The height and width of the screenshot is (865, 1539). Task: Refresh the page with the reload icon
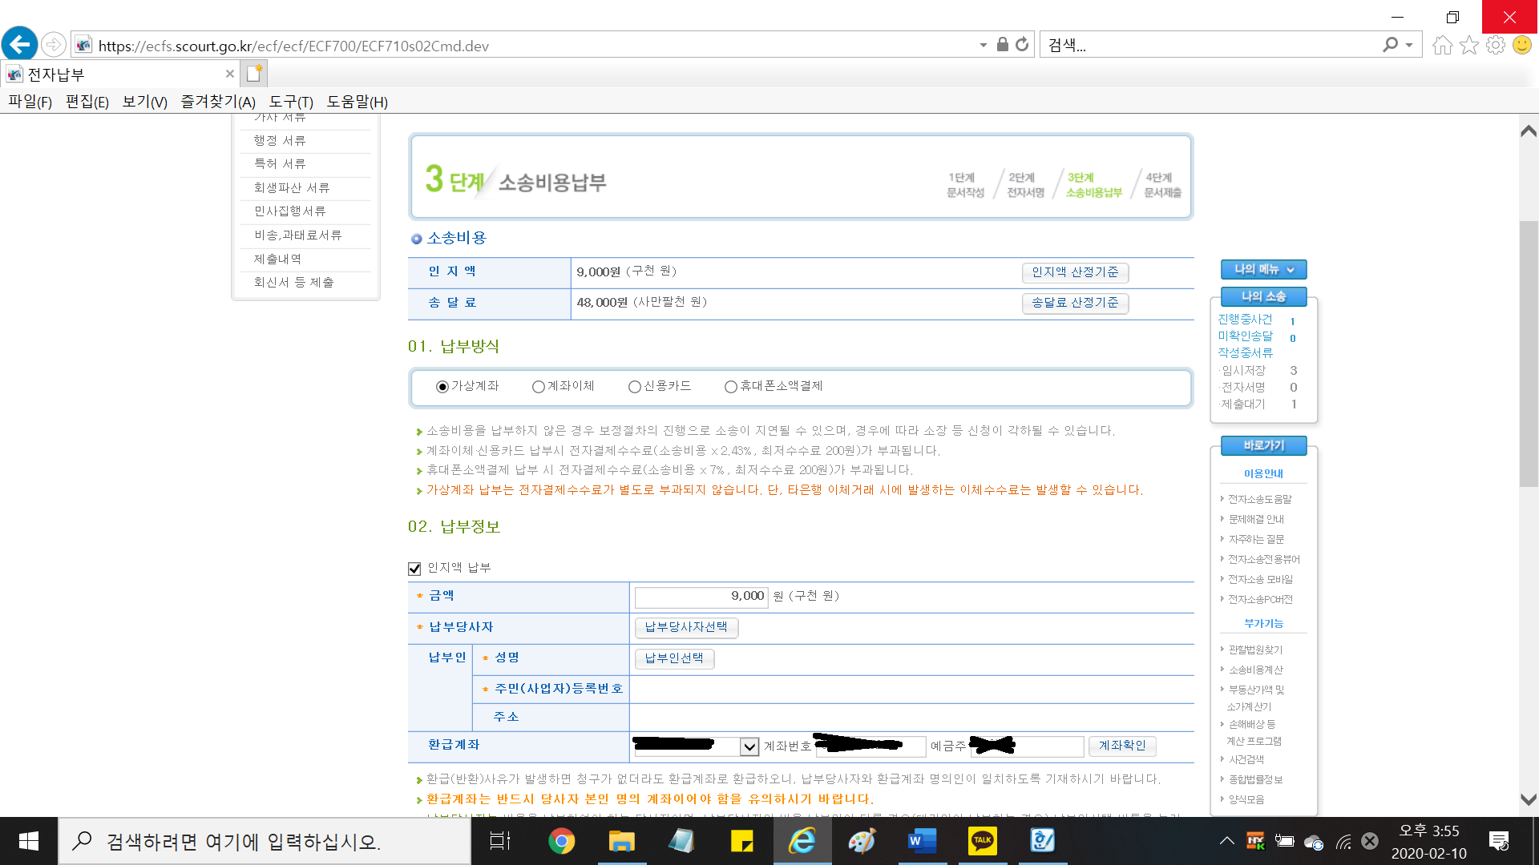click(x=1022, y=45)
